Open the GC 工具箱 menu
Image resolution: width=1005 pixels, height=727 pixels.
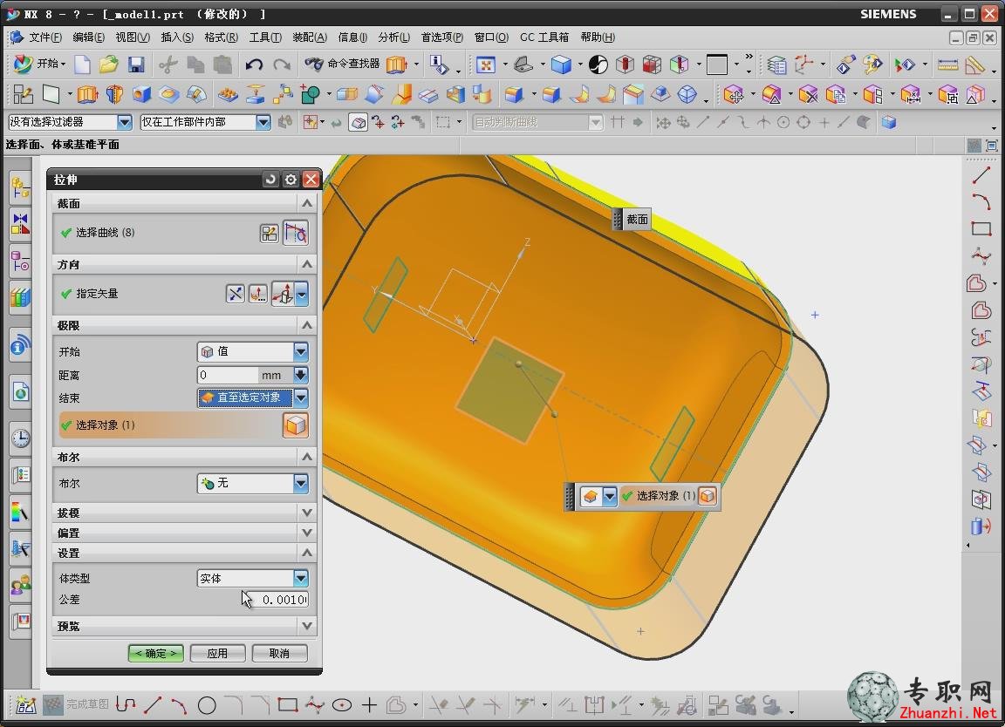click(x=544, y=37)
